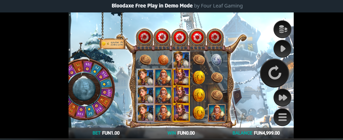Click the shieldmaiden symbol atop third reel
This screenshot has width=343, height=140.
click(181, 60)
